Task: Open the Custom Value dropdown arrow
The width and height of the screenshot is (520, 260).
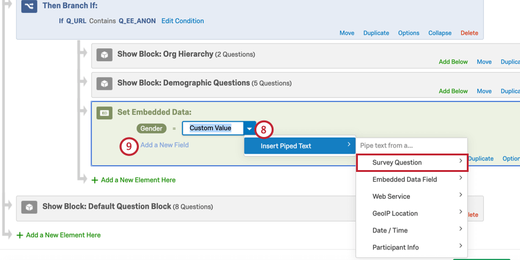Action: [249, 128]
